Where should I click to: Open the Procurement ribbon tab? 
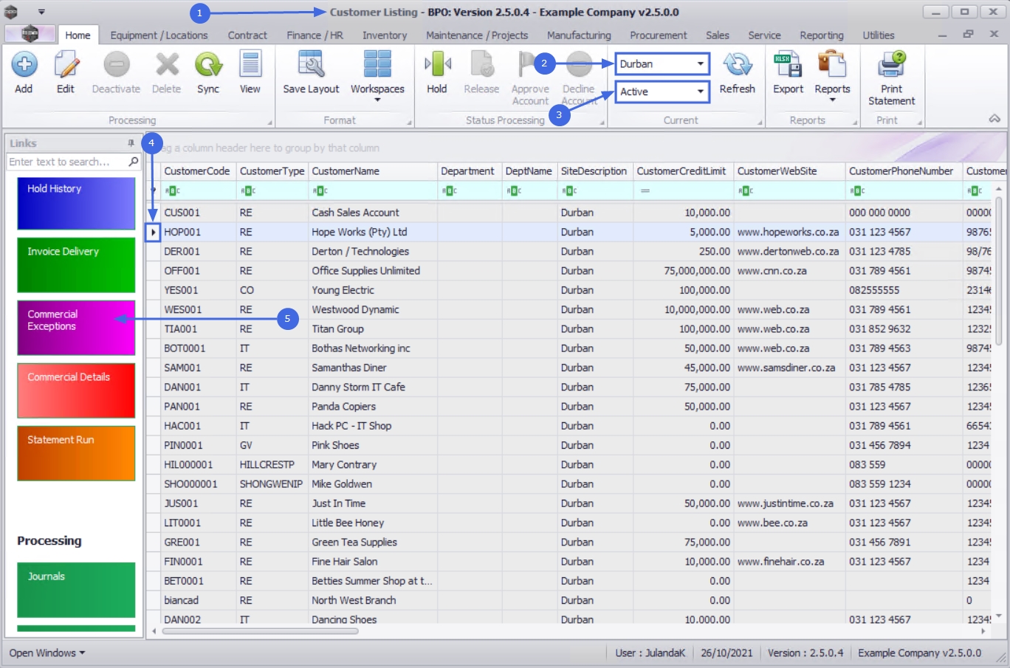(658, 35)
